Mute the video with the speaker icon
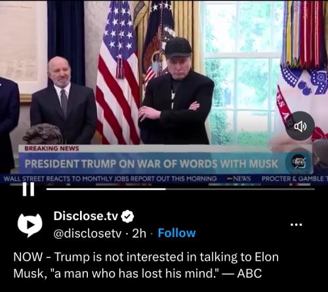 tap(300, 126)
